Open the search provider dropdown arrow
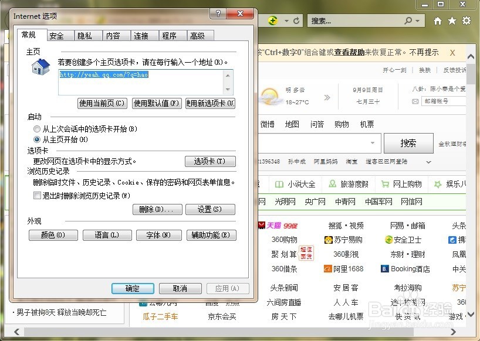Image resolution: width=480 pixels, height=341 pixels. [x=418, y=21]
